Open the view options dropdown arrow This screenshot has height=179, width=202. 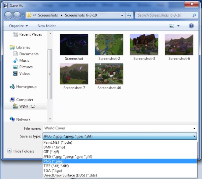click(178, 26)
